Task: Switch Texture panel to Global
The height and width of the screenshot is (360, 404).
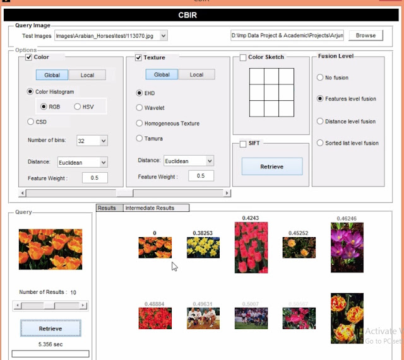Action: (x=162, y=74)
